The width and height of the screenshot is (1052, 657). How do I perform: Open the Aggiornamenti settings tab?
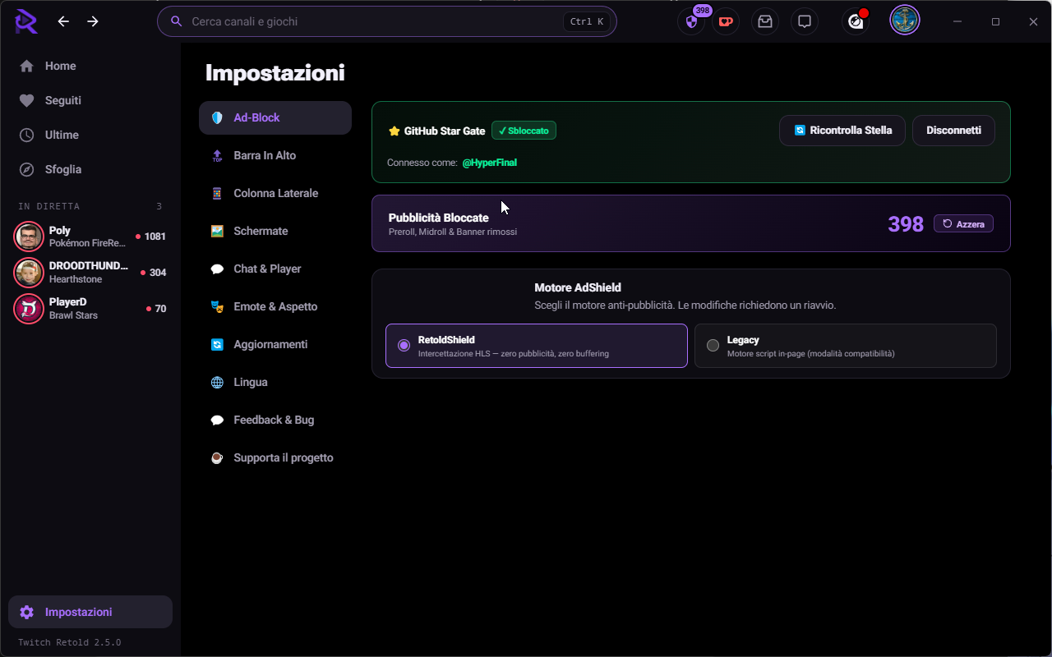[275, 344]
